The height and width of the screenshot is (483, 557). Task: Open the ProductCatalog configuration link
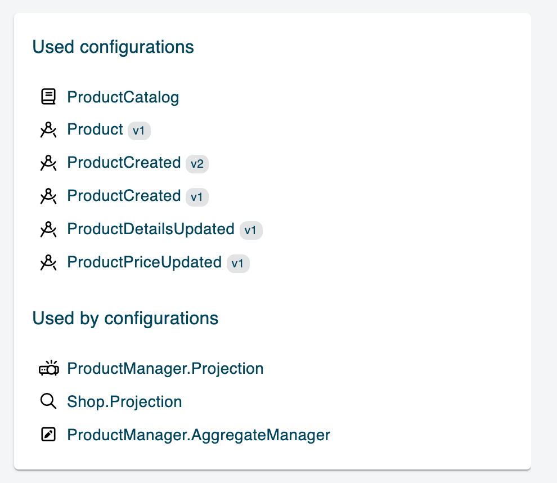[x=123, y=97]
